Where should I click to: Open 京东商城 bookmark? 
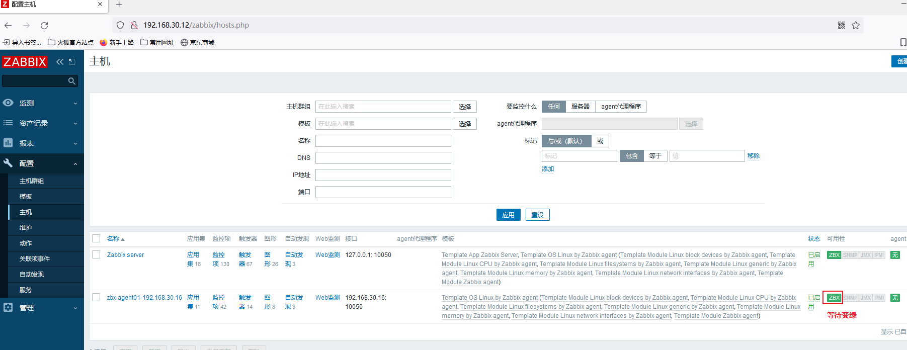[x=198, y=43]
